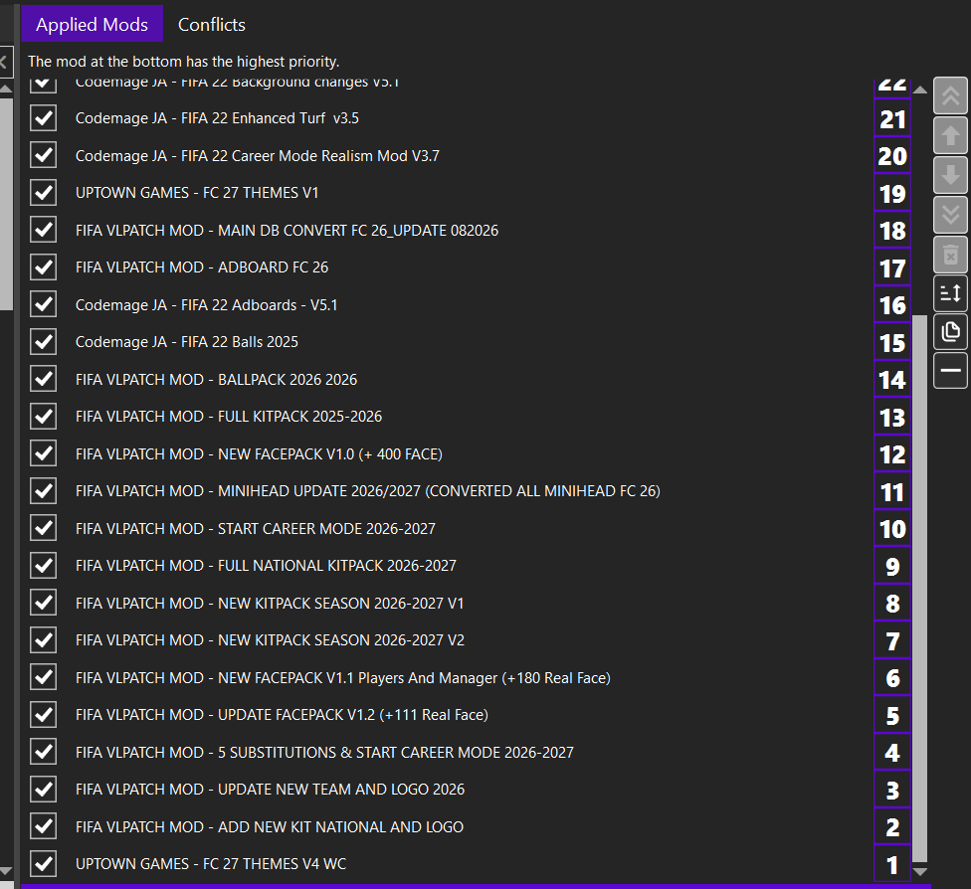Disable START CAREER MODE 2026-2027 mod
Image resolution: width=971 pixels, height=889 pixels.
(44, 528)
